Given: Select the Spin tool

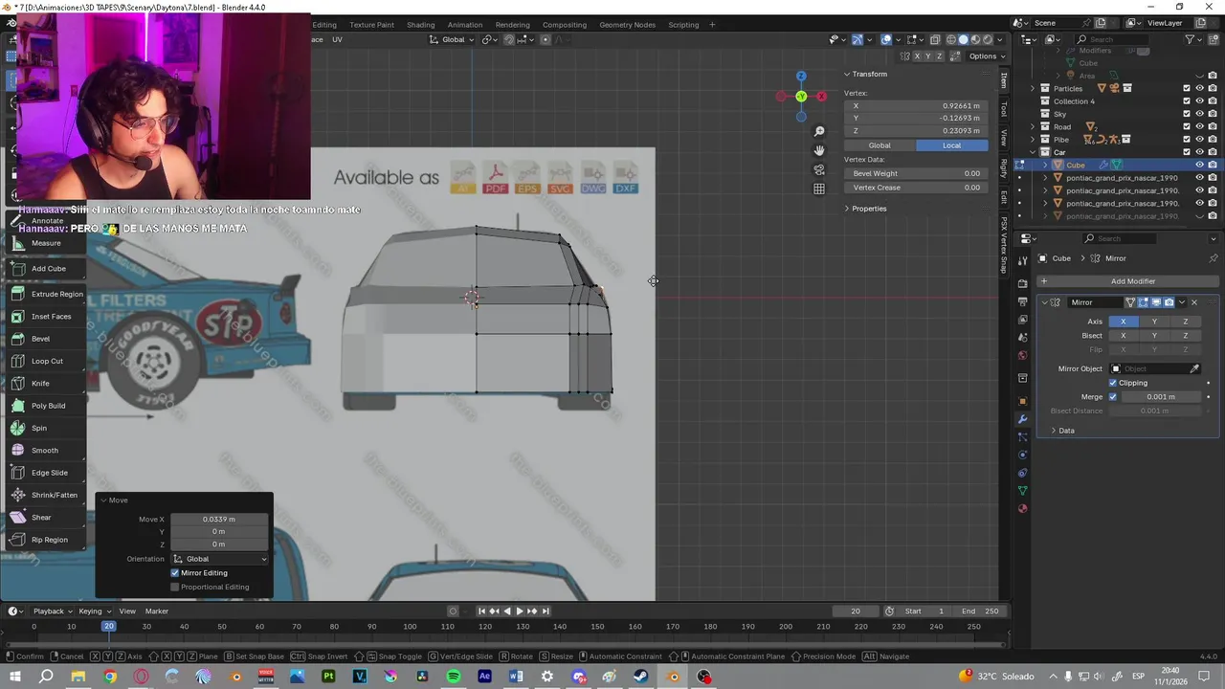Looking at the screenshot, I should point(38,428).
